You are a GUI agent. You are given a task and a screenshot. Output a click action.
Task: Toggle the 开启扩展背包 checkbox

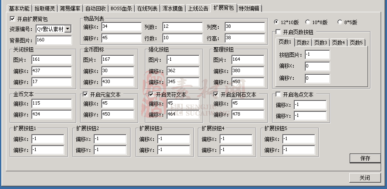click(12, 19)
